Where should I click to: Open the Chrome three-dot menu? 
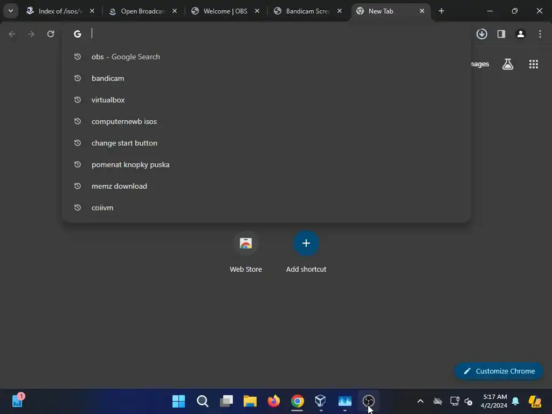(x=540, y=34)
